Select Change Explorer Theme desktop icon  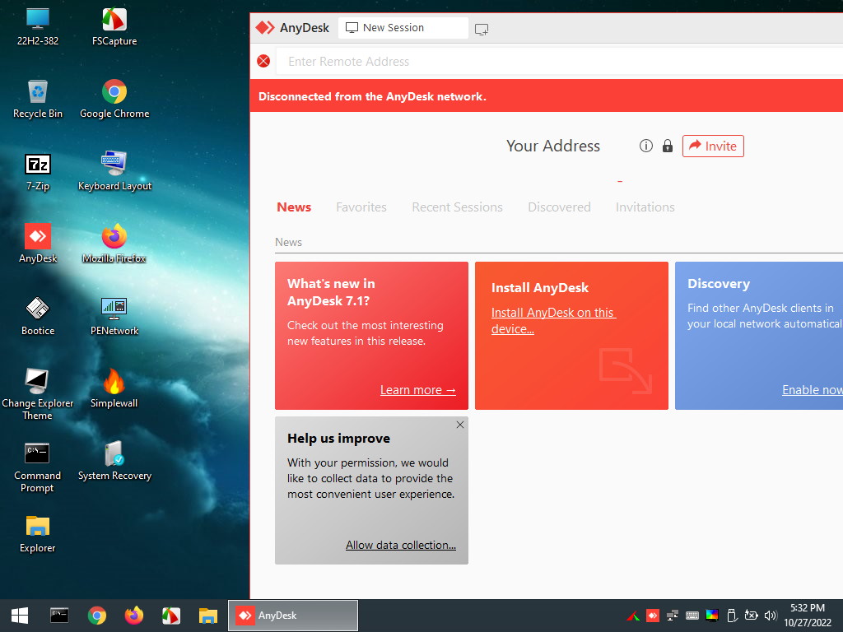tap(38, 394)
